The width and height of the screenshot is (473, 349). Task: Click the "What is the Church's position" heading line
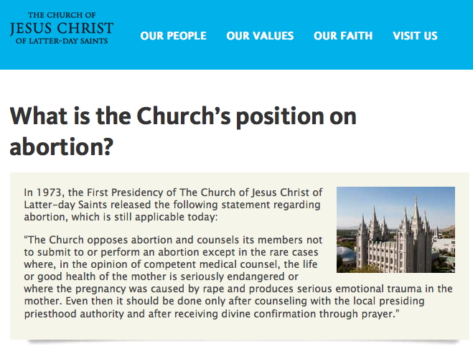[183, 116]
